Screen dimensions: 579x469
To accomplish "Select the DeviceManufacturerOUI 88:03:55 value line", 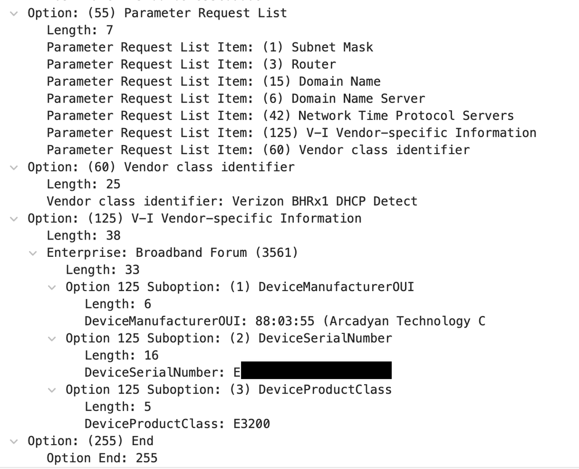I will click(x=285, y=321).
